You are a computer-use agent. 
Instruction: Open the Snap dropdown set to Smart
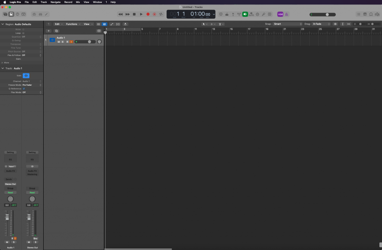pos(287,24)
